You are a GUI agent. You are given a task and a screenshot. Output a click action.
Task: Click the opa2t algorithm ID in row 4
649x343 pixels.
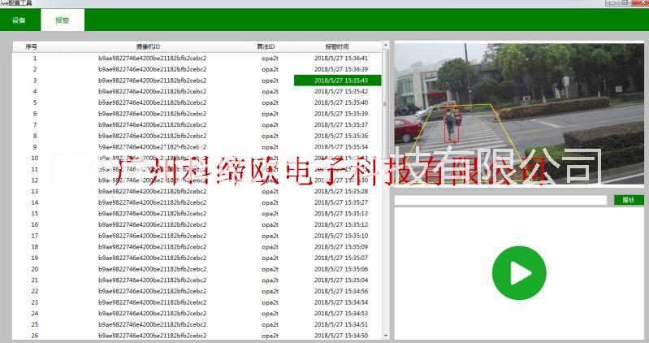[x=270, y=92]
